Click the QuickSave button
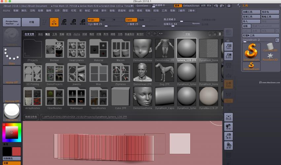281x165 pixels. point(142,6)
